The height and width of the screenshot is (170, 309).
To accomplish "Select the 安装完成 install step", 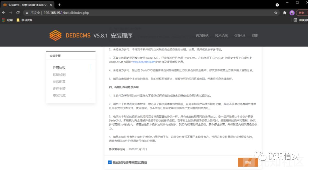I will (59, 96).
